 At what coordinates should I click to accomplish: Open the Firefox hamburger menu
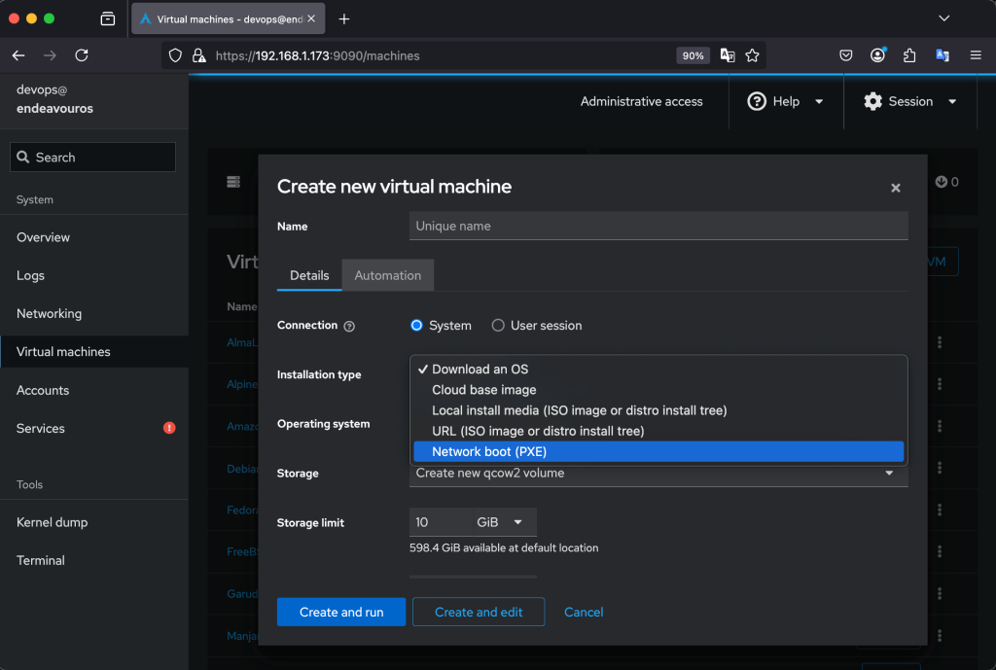click(x=976, y=55)
